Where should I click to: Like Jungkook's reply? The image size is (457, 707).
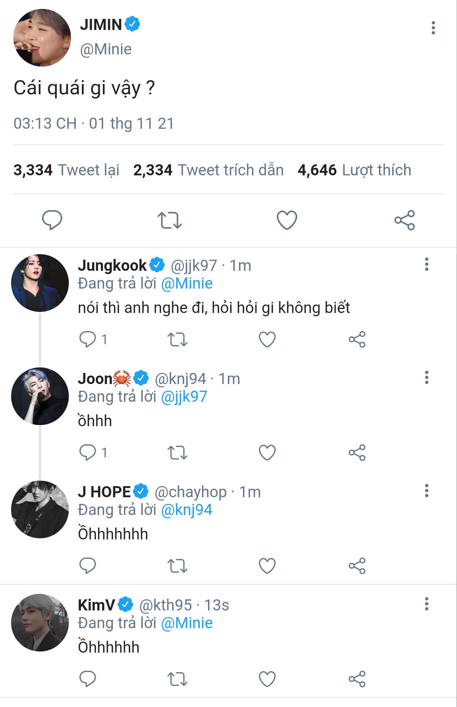click(x=267, y=339)
